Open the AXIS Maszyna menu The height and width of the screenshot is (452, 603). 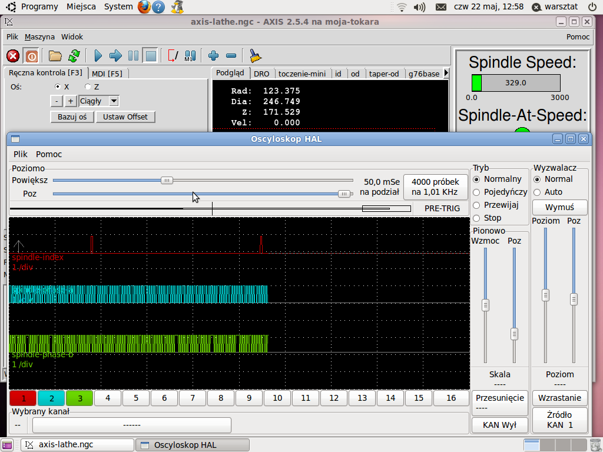point(39,37)
